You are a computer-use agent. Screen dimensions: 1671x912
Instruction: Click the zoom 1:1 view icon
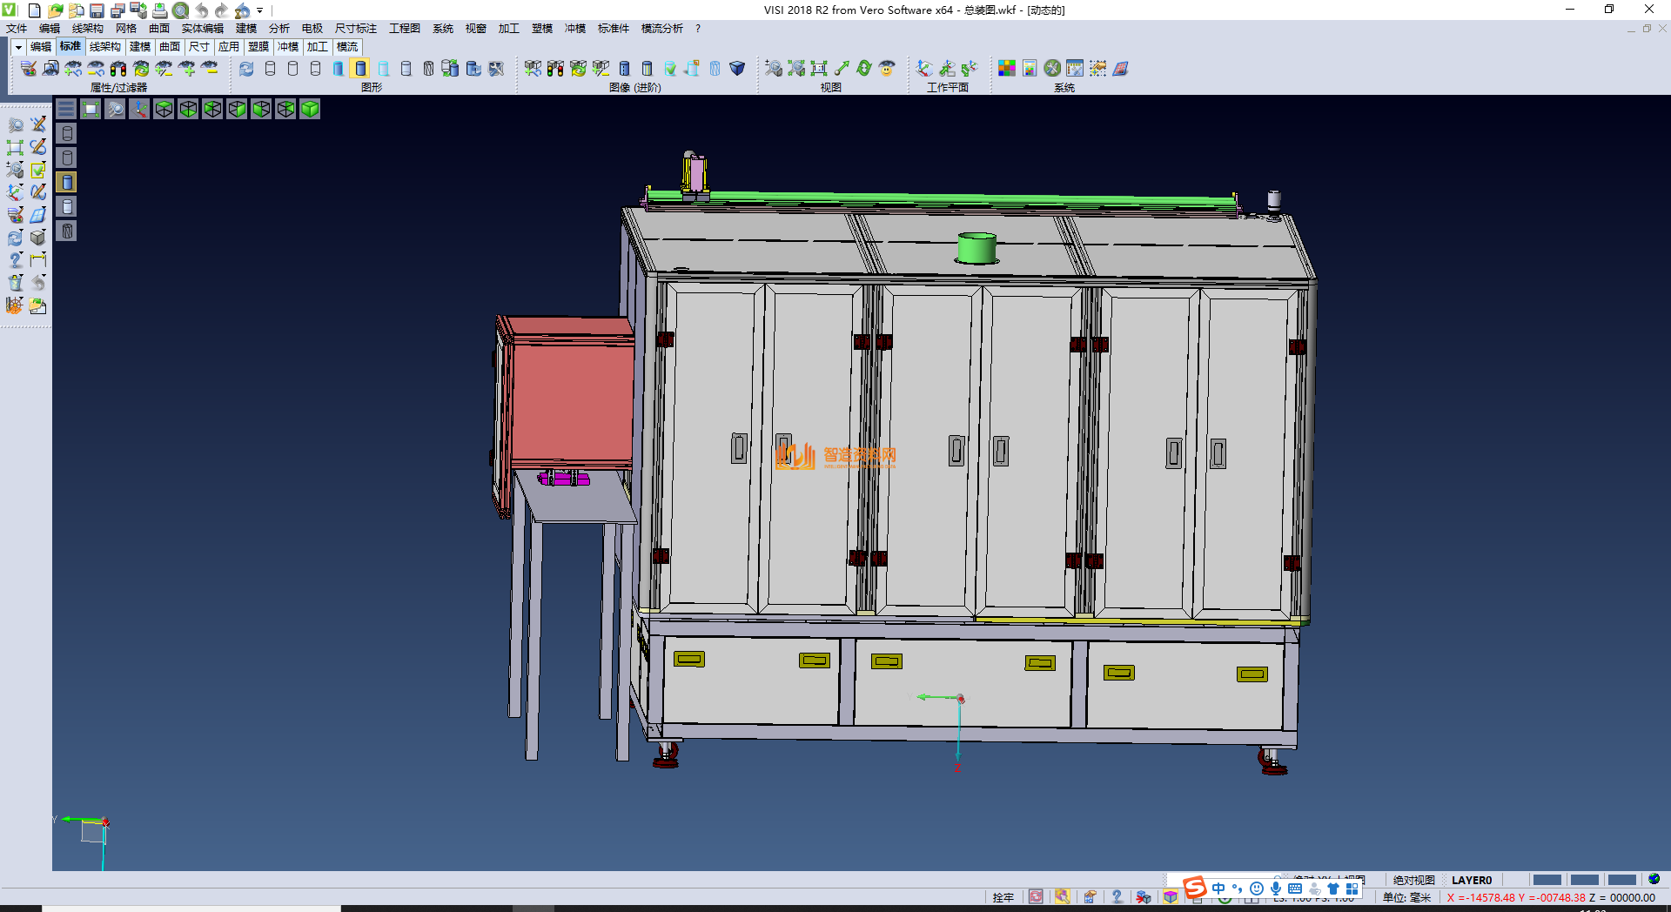coord(819,68)
